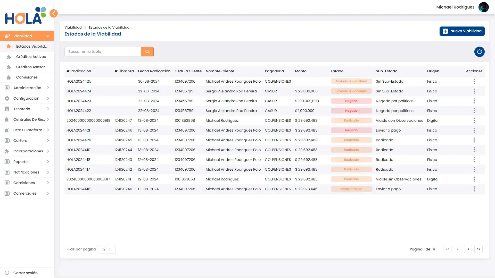Click Enviado a viabilidad badge for HOLA2024425
495x278 pixels.
pyautogui.click(x=351, y=81)
